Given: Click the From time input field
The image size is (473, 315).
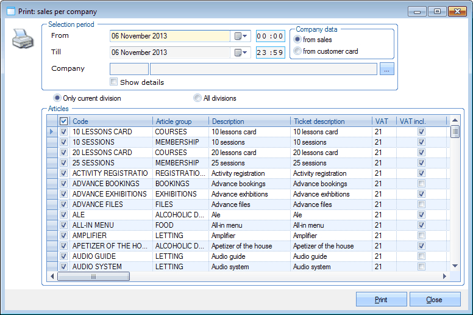Looking at the screenshot, I should [270, 37].
